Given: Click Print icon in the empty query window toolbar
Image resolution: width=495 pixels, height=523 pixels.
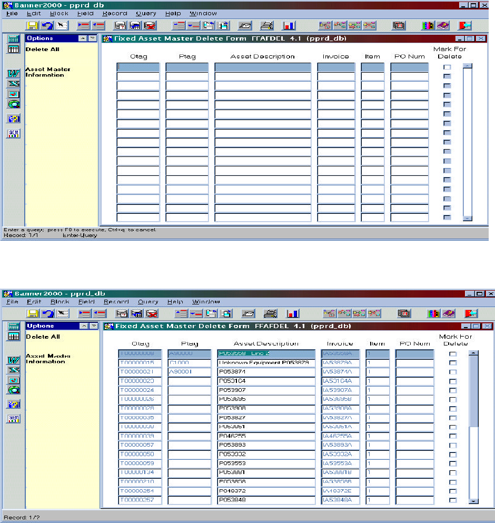Looking at the screenshot, I should [266, 26].
